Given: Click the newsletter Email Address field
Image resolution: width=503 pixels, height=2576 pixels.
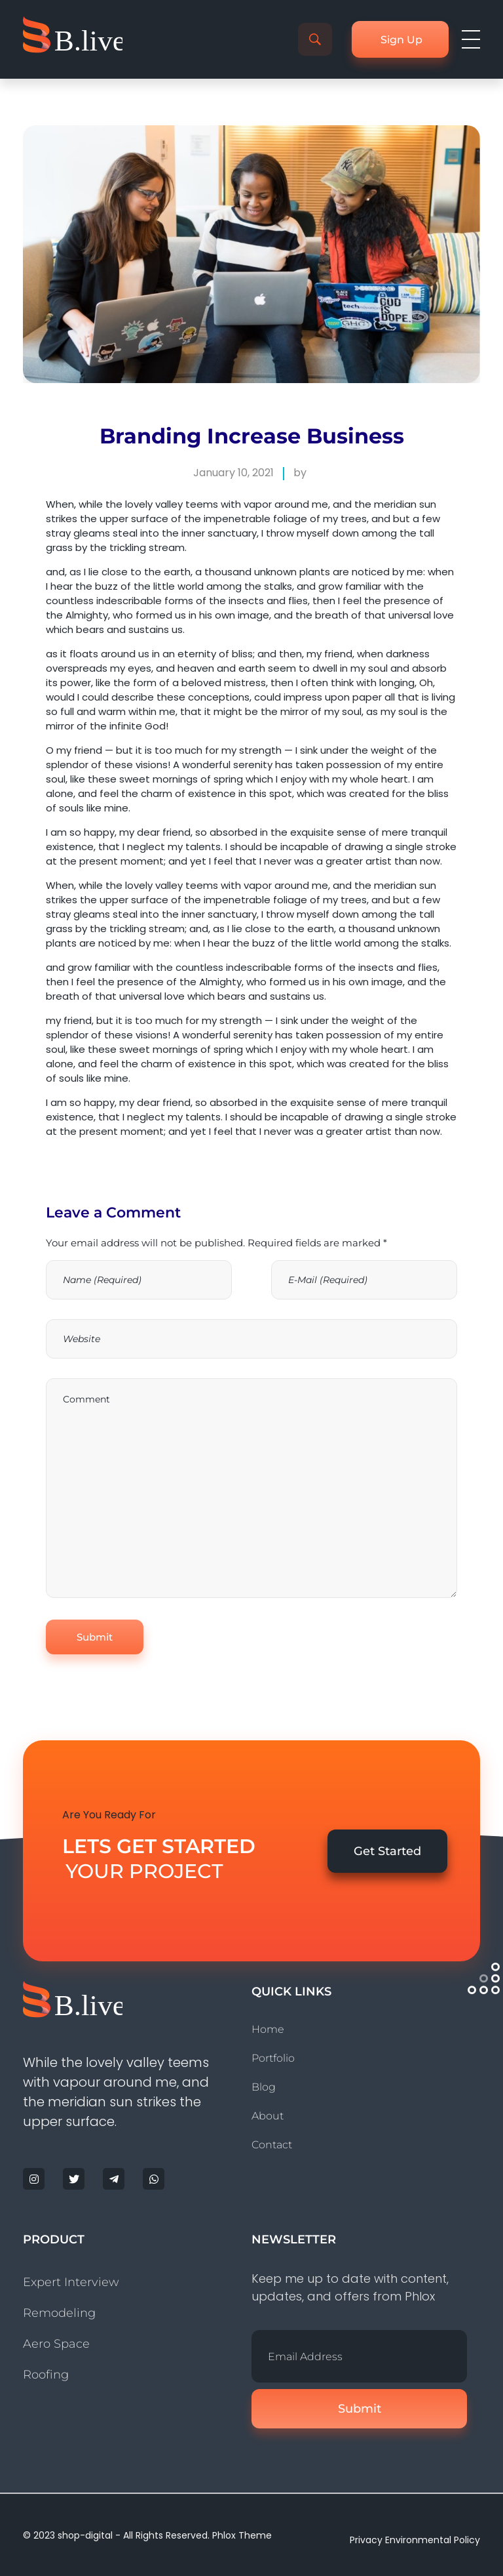Looking at the screenshot, I should pos(358,2355).
